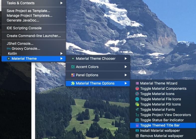The height and width of the screenshot is (139, 196).
Task: Launch the Material Theme Wizard
Action: click(x=163, y=83)
